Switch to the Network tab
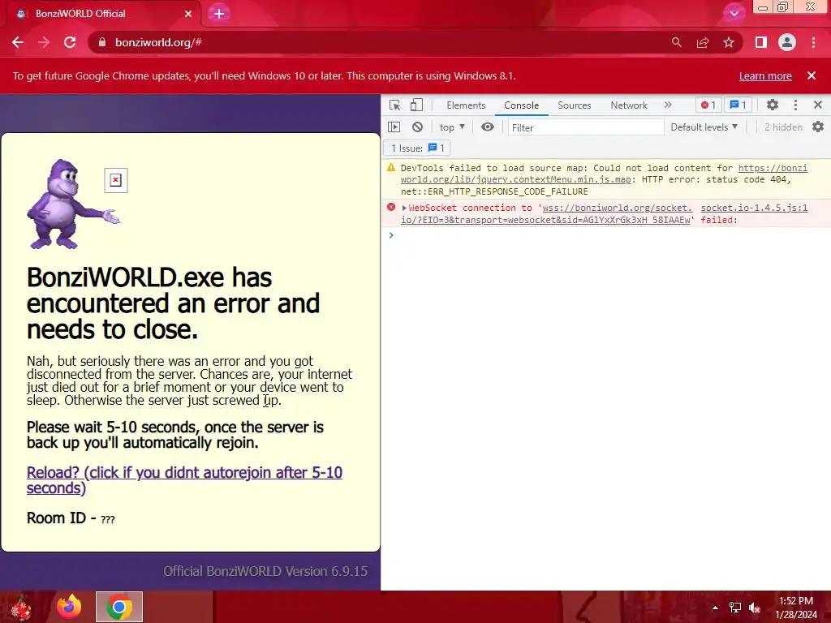This screenshot has width=831, height=623. pos(629,105)
